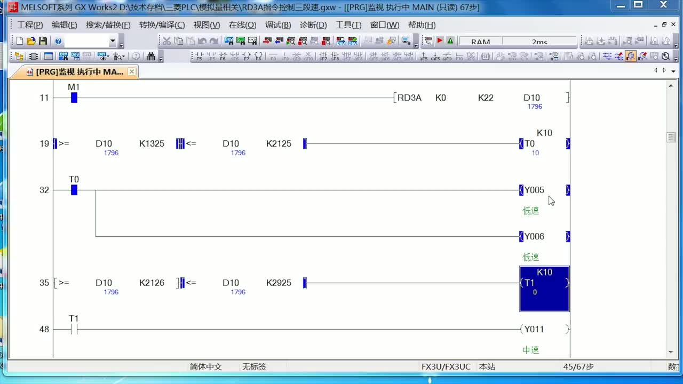The height and width of the screenshot is (384, 683).
Task: Open the 工具(T) menu
Action: 348,25
